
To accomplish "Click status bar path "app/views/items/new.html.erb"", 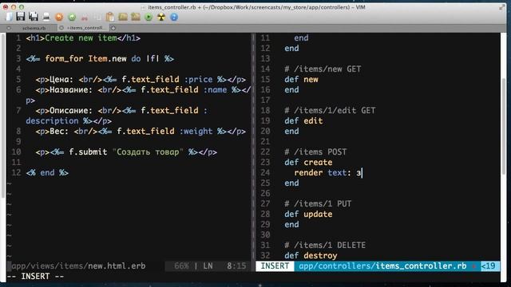I will pyautogui.click(x=78, y=266).
